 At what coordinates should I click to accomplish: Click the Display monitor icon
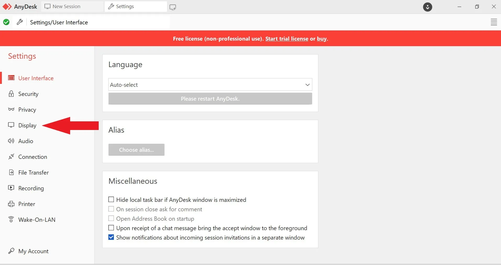(11, 125)
